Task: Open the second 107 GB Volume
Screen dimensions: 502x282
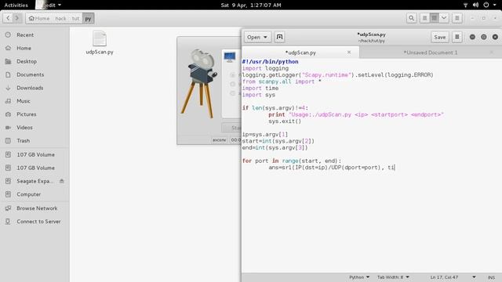Action: click(x=35, y=168)
